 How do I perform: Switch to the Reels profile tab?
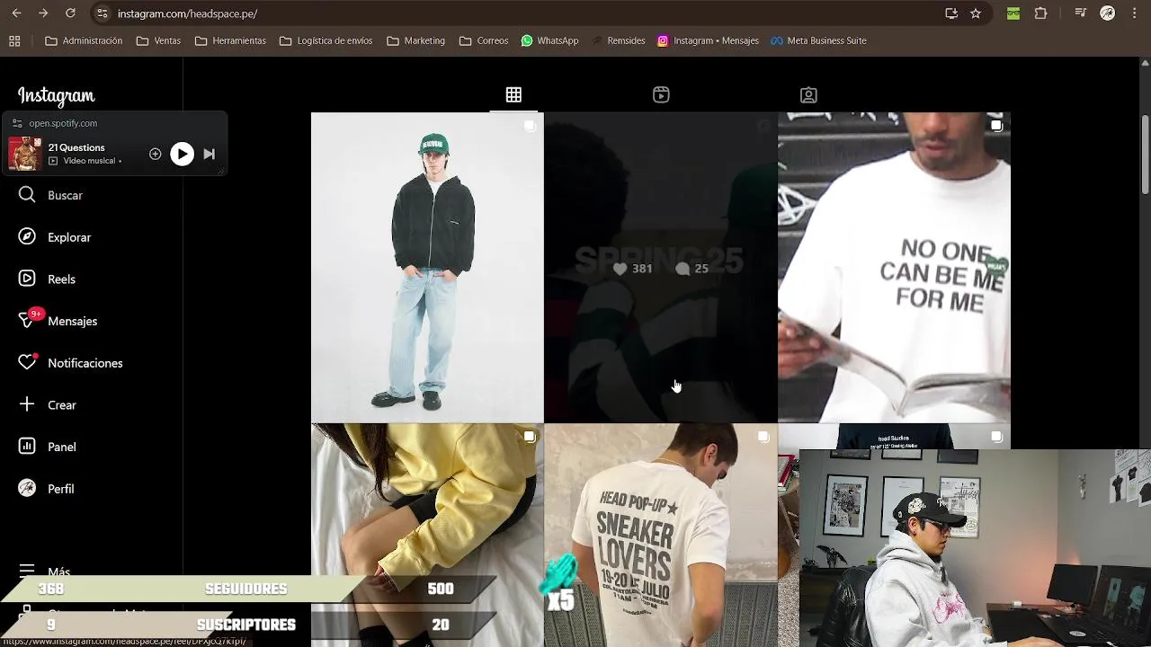pos(661,94)
